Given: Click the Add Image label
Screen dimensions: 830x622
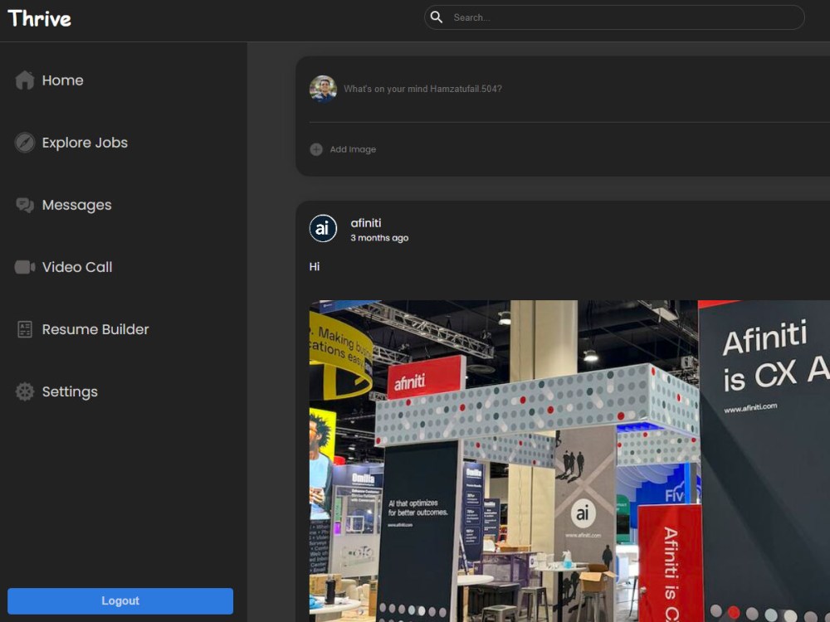Looking at the screenshot, I should (353, 149).
